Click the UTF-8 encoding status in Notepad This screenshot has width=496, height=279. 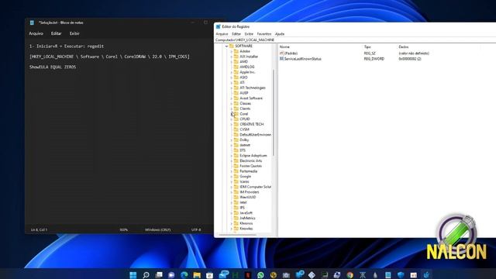tap(196, 229)
